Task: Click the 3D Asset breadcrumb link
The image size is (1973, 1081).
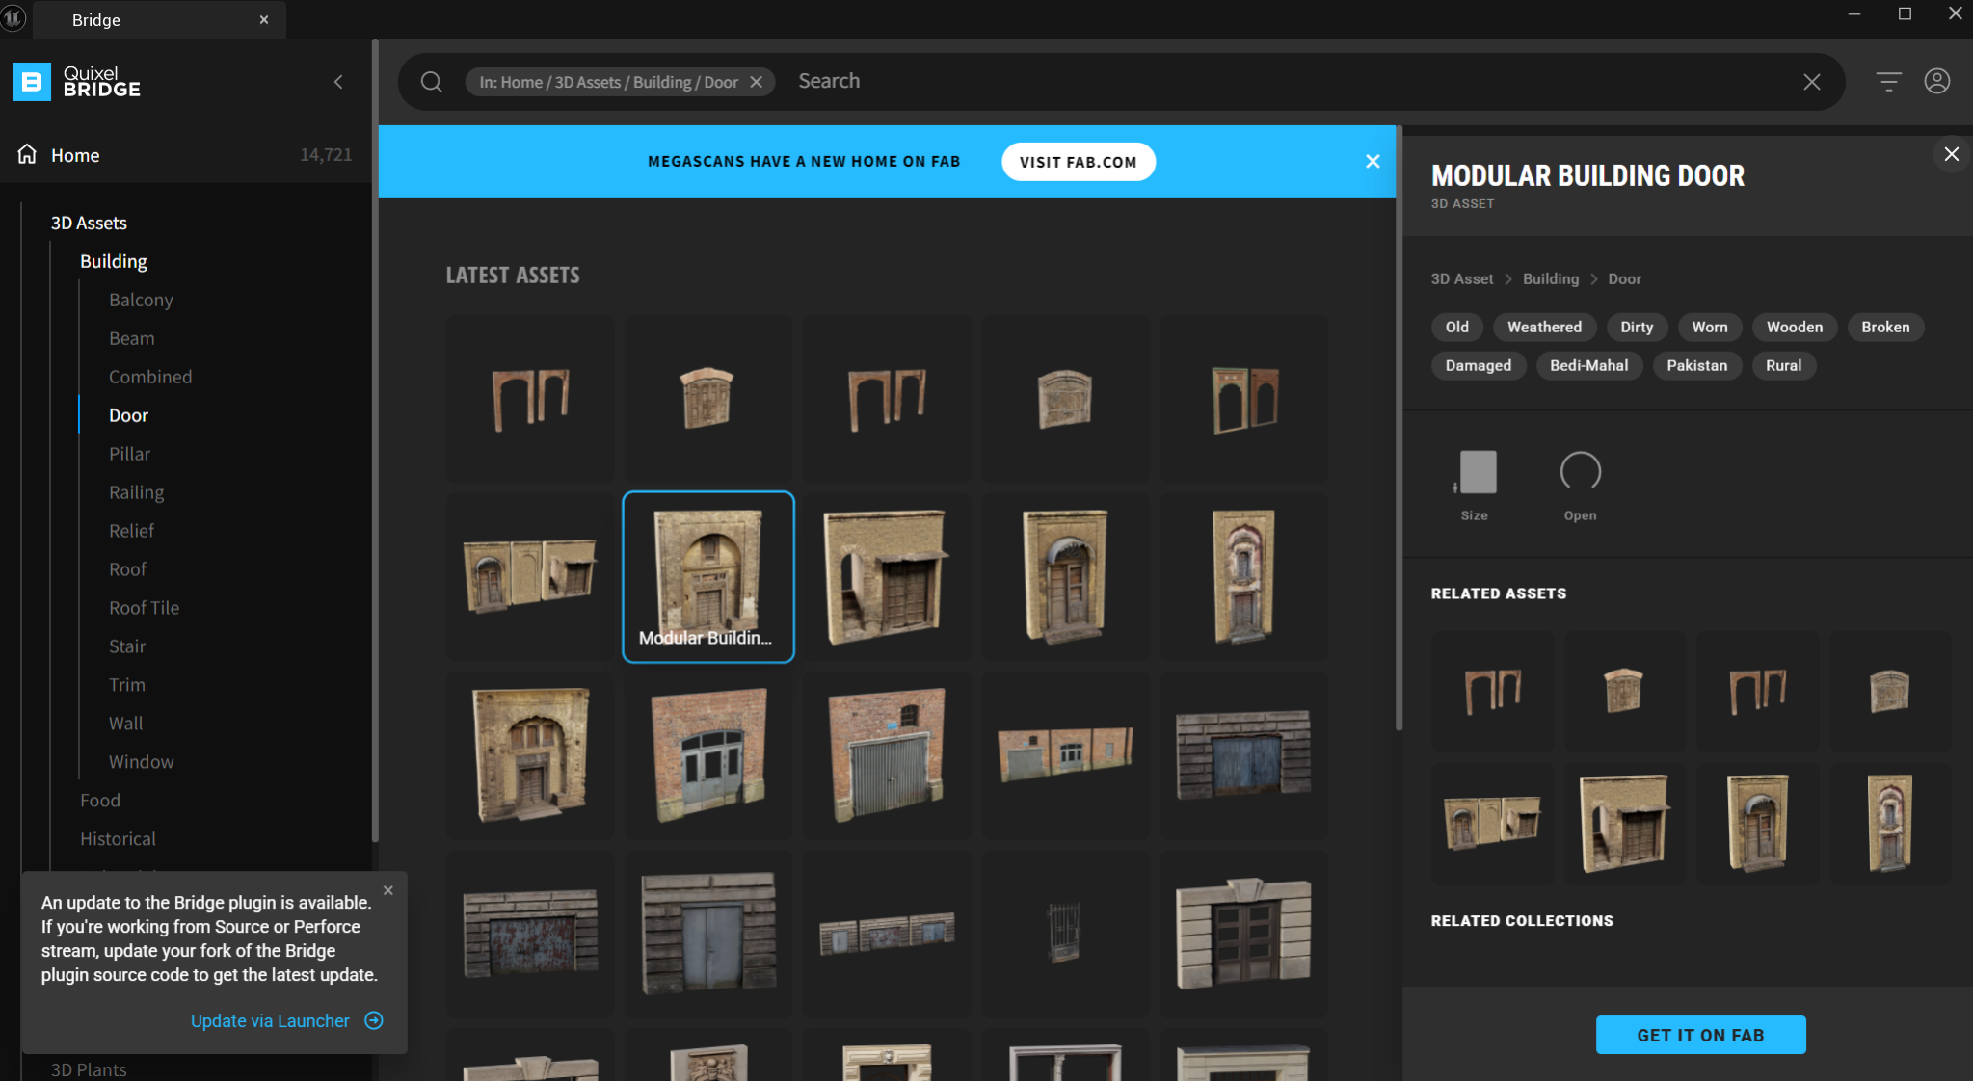Action: pos(1461,278)
